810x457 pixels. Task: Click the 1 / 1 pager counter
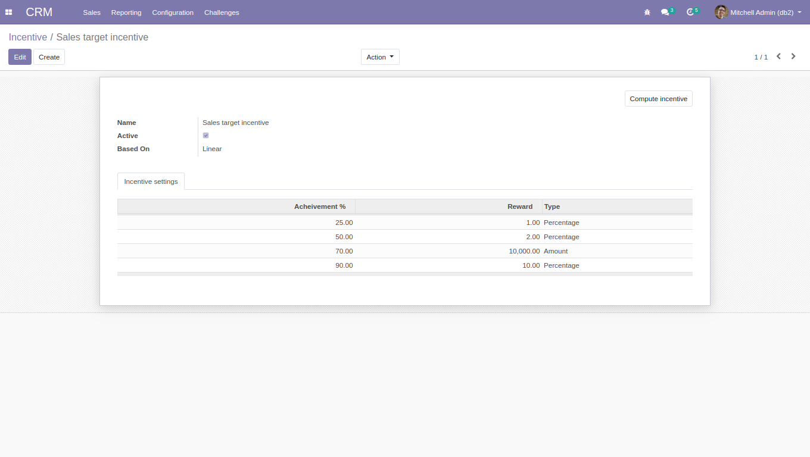coord(761,57)
